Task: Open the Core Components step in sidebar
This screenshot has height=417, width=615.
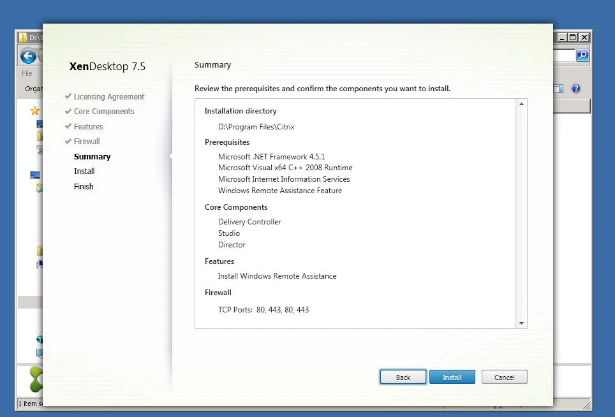Action: [104, 112]
